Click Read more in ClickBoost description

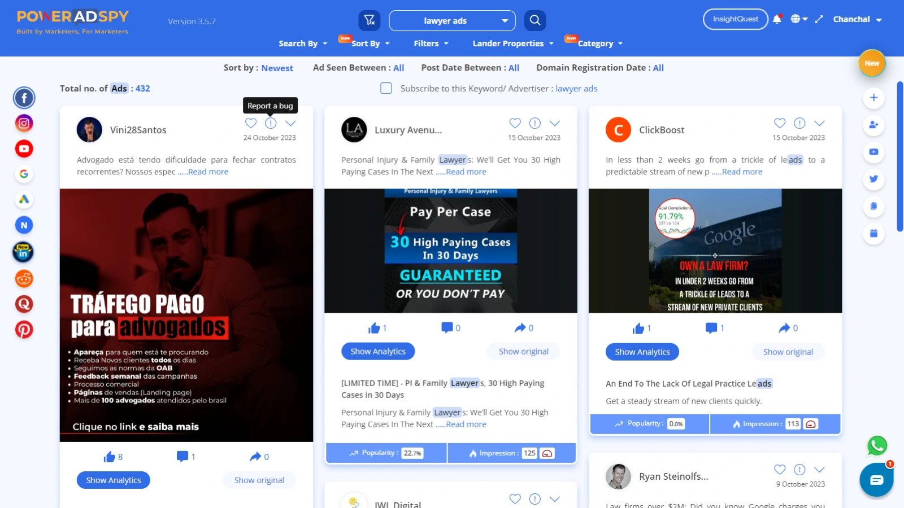[x=742, y=172]
